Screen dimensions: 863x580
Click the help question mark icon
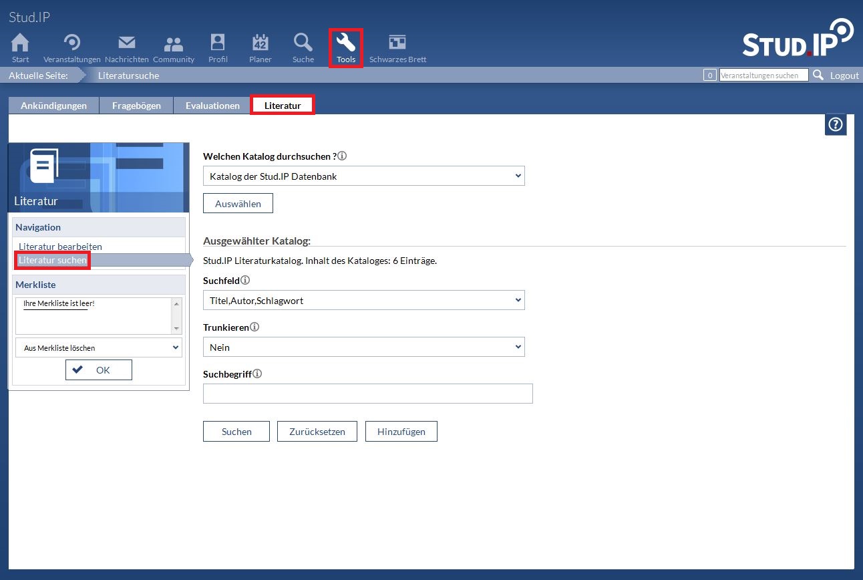tap(836, 124)
